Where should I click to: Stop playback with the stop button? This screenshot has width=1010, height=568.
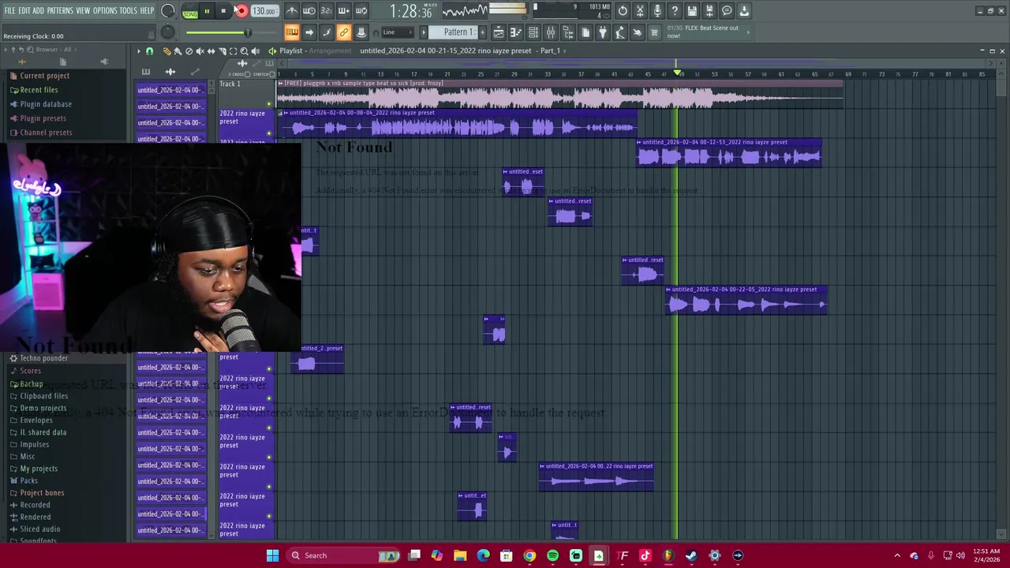coord(223,11)
